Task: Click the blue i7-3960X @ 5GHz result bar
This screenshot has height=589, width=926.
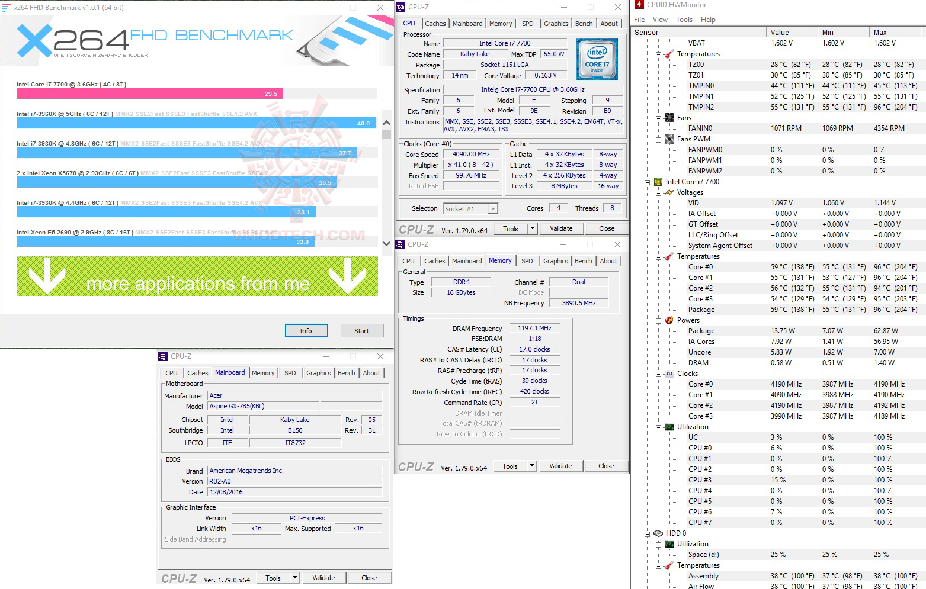Action: 196,123
